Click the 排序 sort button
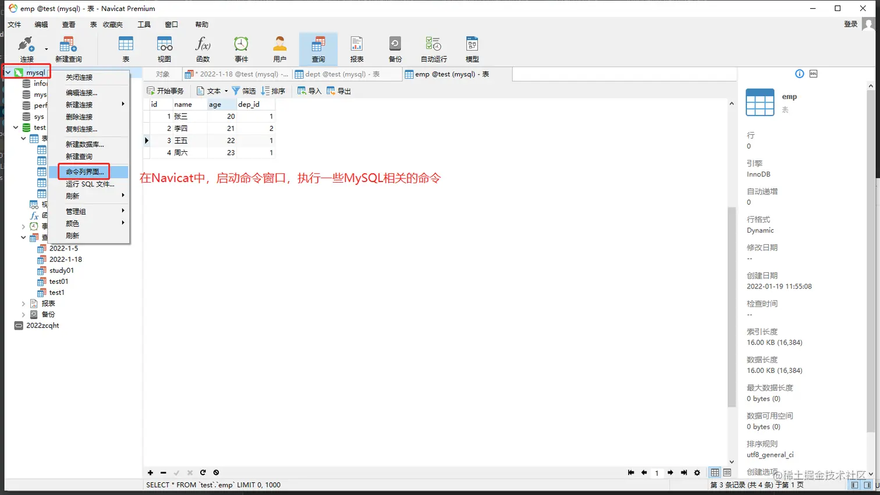 coord(273,91)
